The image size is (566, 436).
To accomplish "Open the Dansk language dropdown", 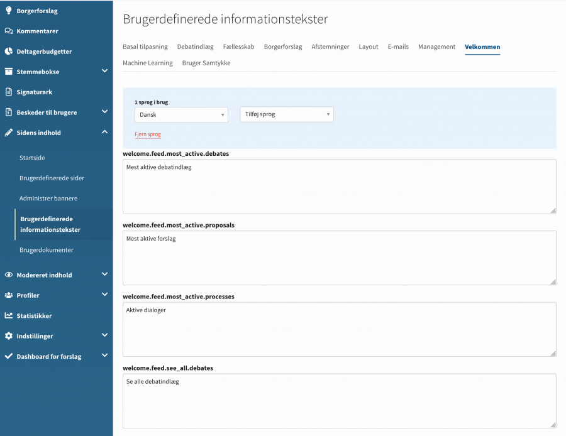I will tap(181, 115).
